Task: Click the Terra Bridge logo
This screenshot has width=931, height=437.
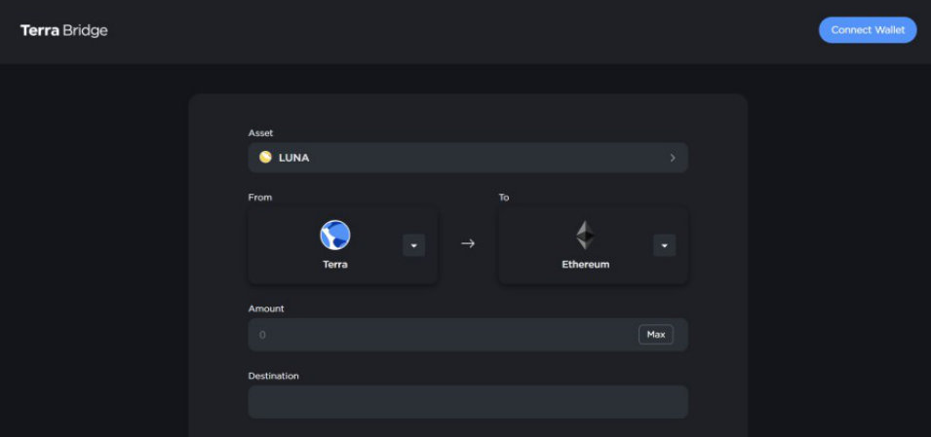Action: tap(64, 30)
